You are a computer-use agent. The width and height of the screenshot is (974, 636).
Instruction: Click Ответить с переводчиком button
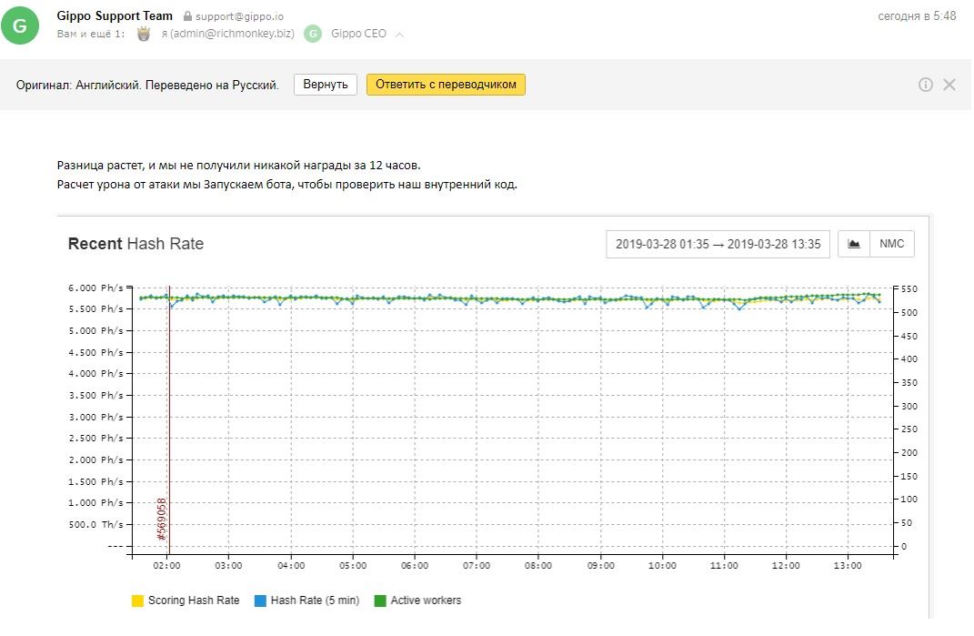[x=446, y=85]
